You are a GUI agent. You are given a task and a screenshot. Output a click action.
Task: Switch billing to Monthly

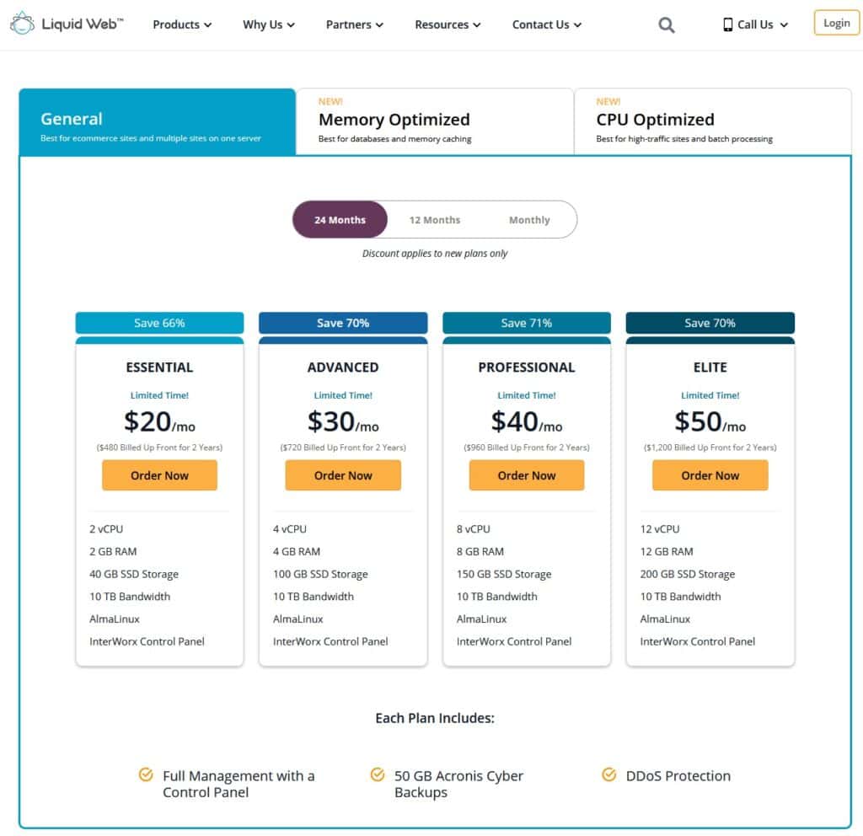tap(529, 220)
